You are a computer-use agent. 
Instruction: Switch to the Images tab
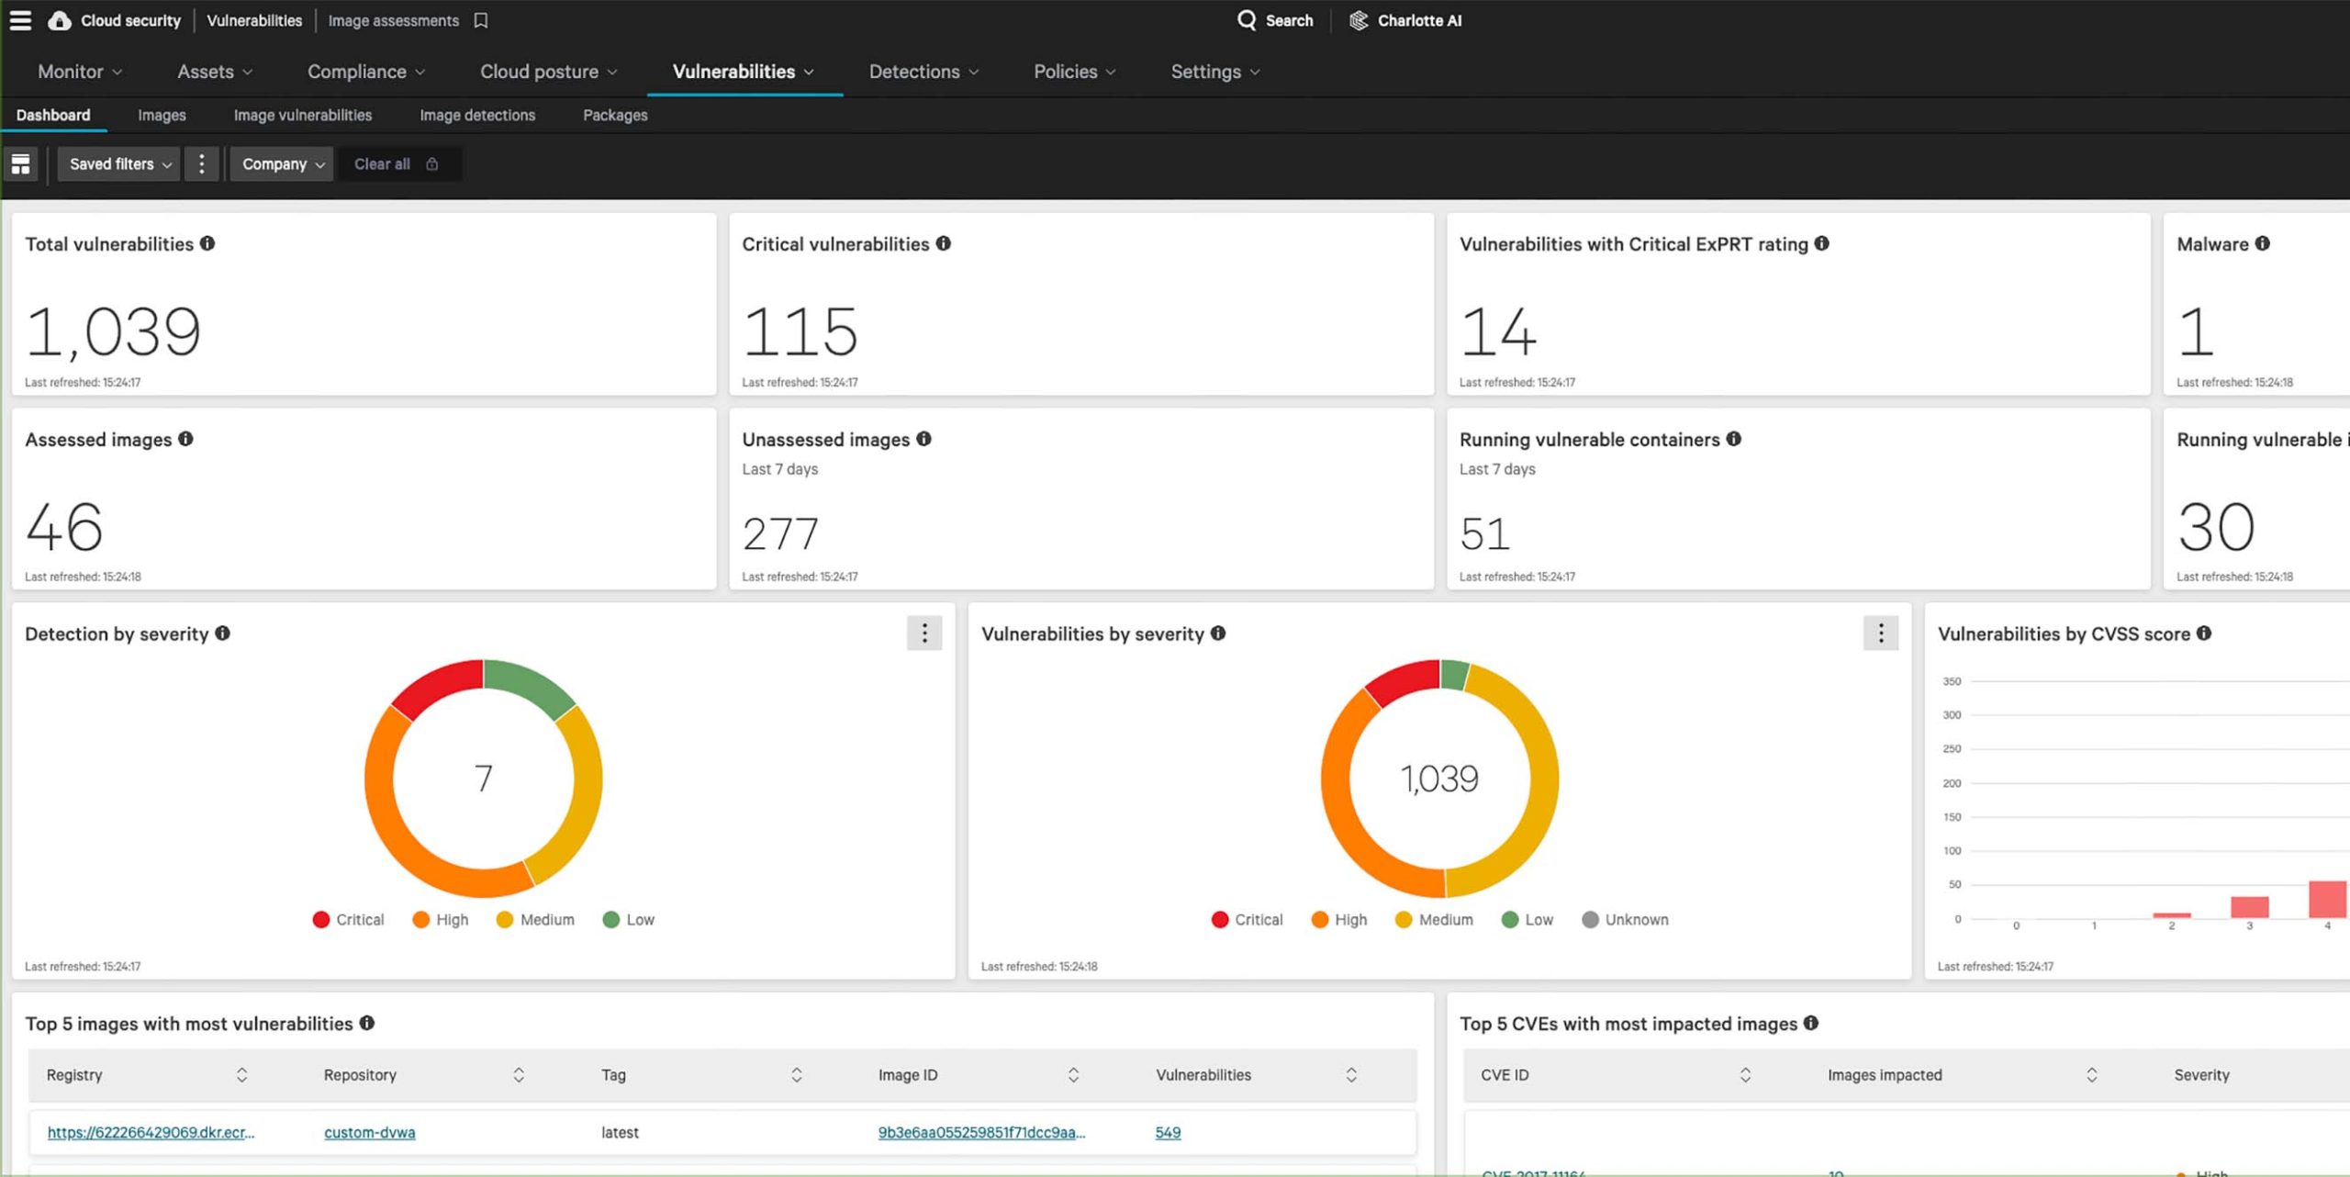(162, 115)
